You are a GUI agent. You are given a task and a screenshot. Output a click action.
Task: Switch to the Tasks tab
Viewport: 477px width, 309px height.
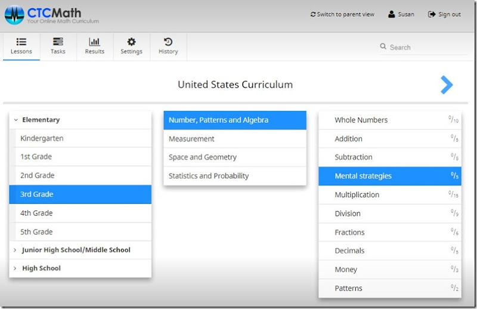[x=58, y=51]
